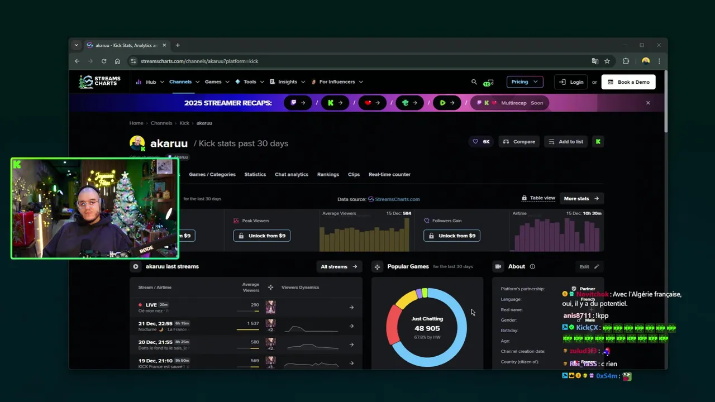Open the Twitch 2025 recap pill
This screenshot has height=402, width=715.
(x=298, y=103)
